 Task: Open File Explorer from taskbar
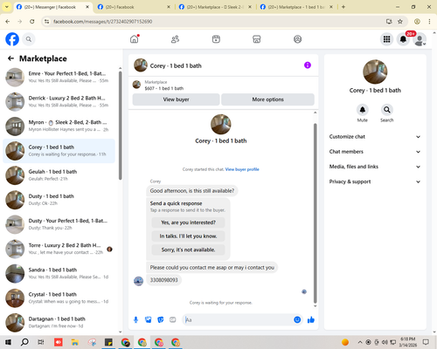pyautogui.click(x=75, y=342)
